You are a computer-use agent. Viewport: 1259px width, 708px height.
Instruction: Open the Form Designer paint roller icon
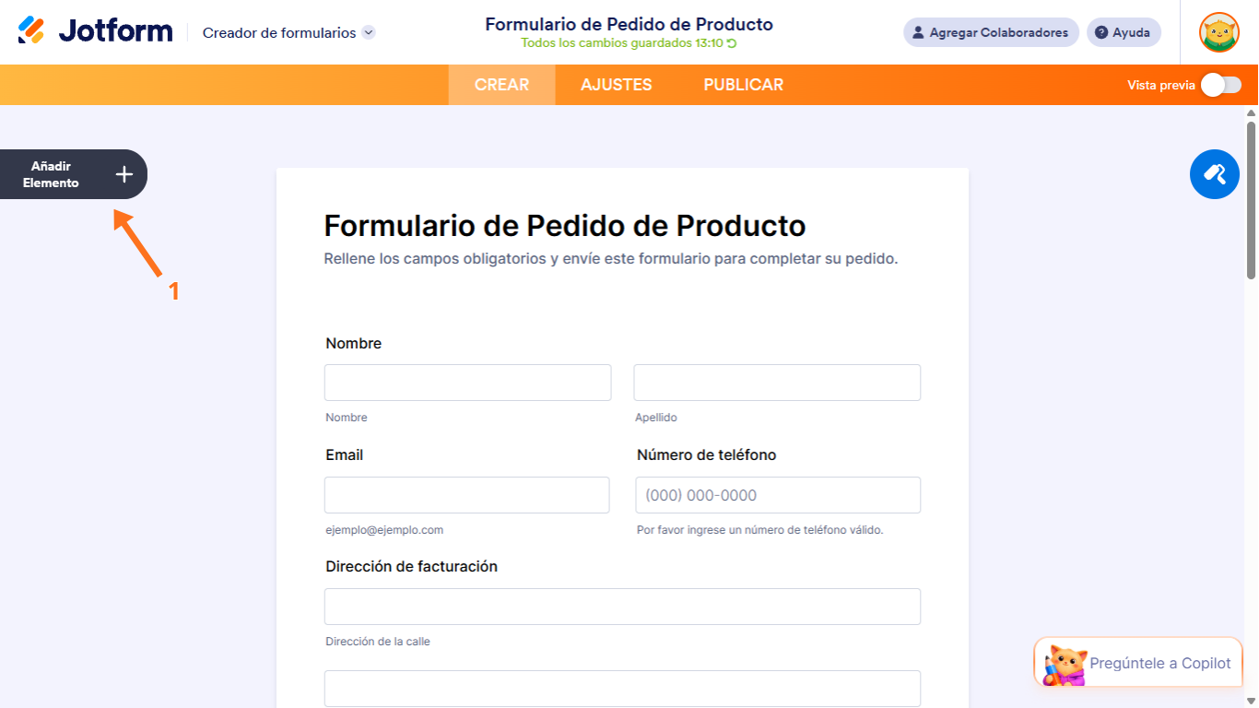1215,174
